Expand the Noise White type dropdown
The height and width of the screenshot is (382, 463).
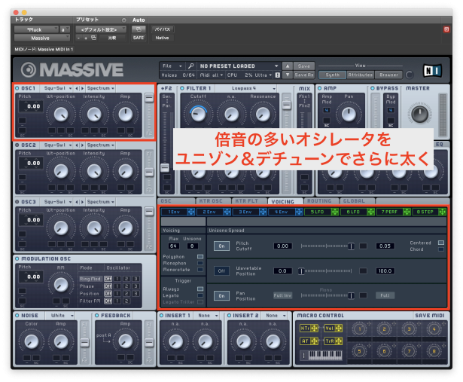pyautogui.click(x=59, y=315)
